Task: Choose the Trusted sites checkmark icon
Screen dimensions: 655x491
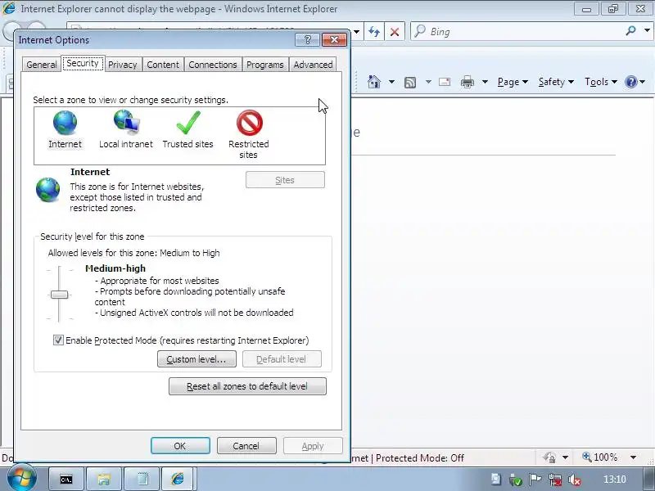Action: coord(188,123)
